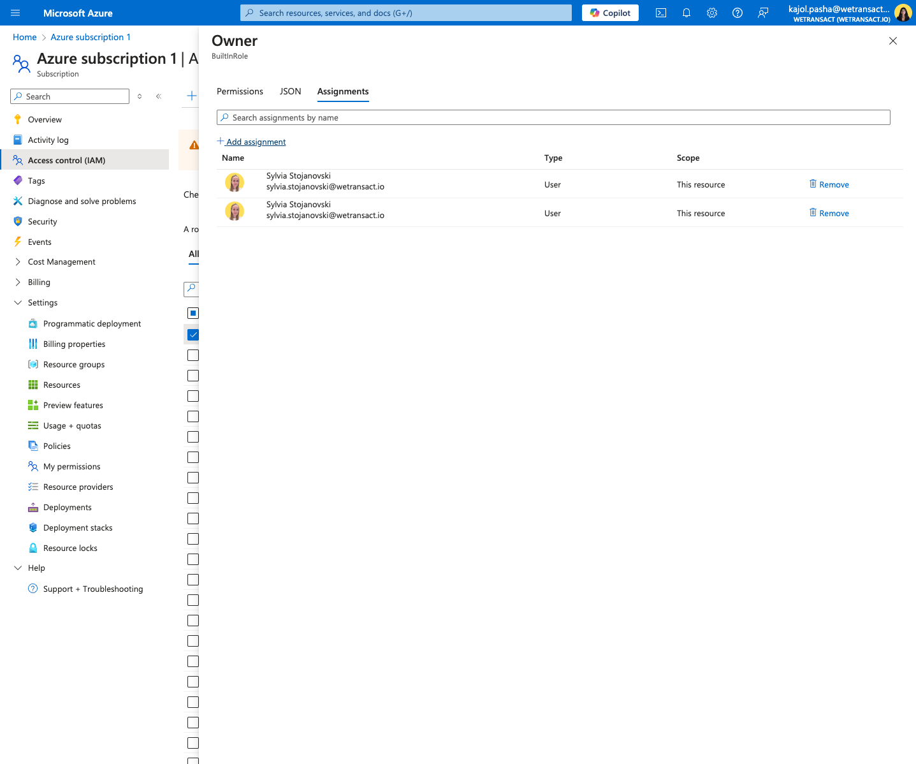
Task: Select the Assignments tab
Action: (343, 91)
